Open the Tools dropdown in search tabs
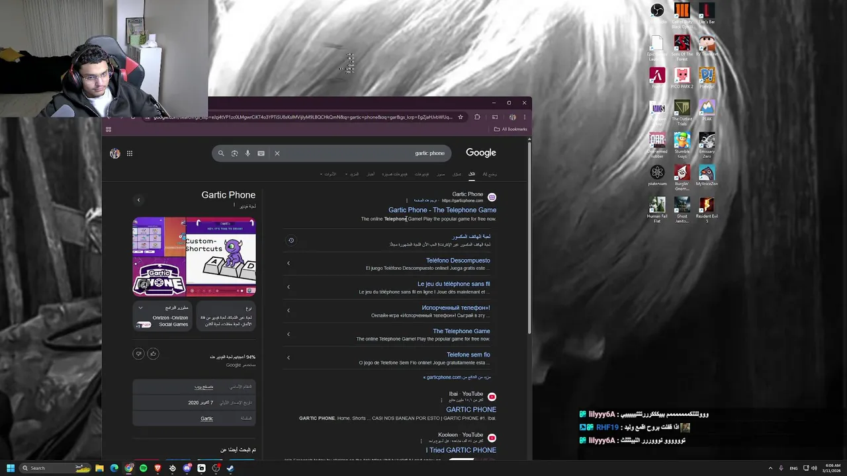 [328, 174]
